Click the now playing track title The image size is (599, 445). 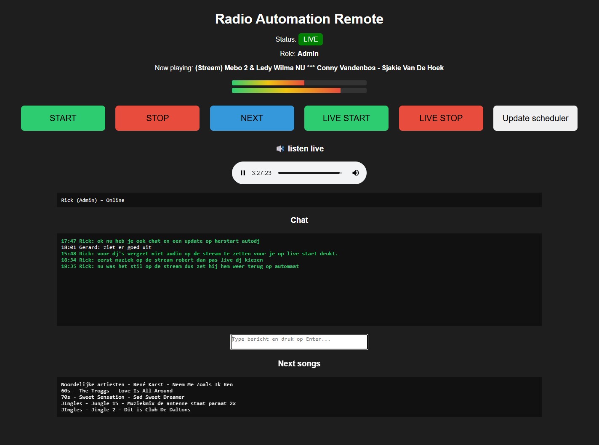point(319,68)
